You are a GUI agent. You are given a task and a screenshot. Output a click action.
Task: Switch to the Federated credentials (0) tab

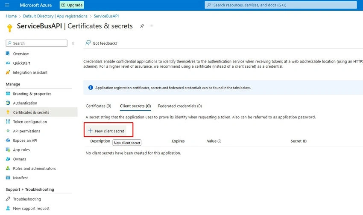pyautogui.click(x=180, y=106)
